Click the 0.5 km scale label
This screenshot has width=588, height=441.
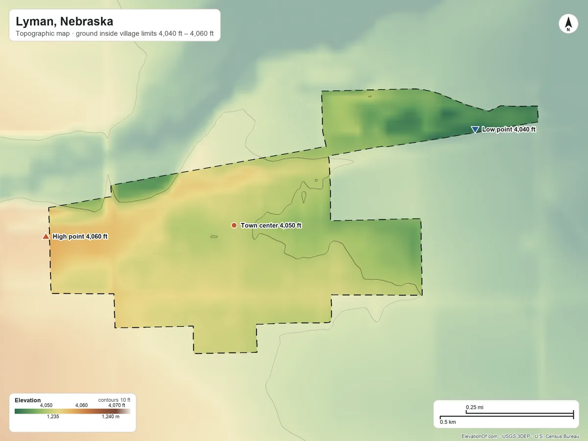tap(448, 422)
